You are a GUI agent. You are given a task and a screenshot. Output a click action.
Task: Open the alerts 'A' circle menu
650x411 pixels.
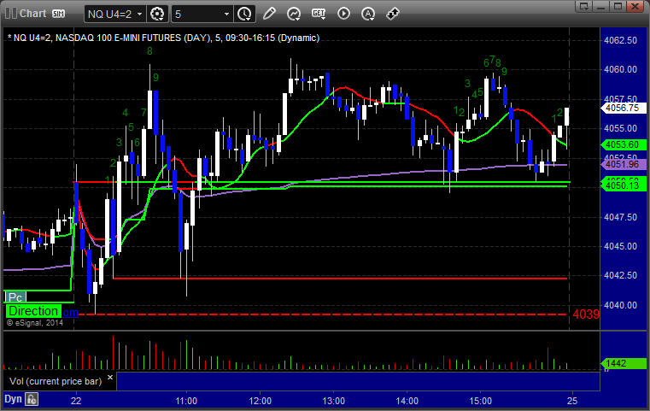click(x=368, y=15)
